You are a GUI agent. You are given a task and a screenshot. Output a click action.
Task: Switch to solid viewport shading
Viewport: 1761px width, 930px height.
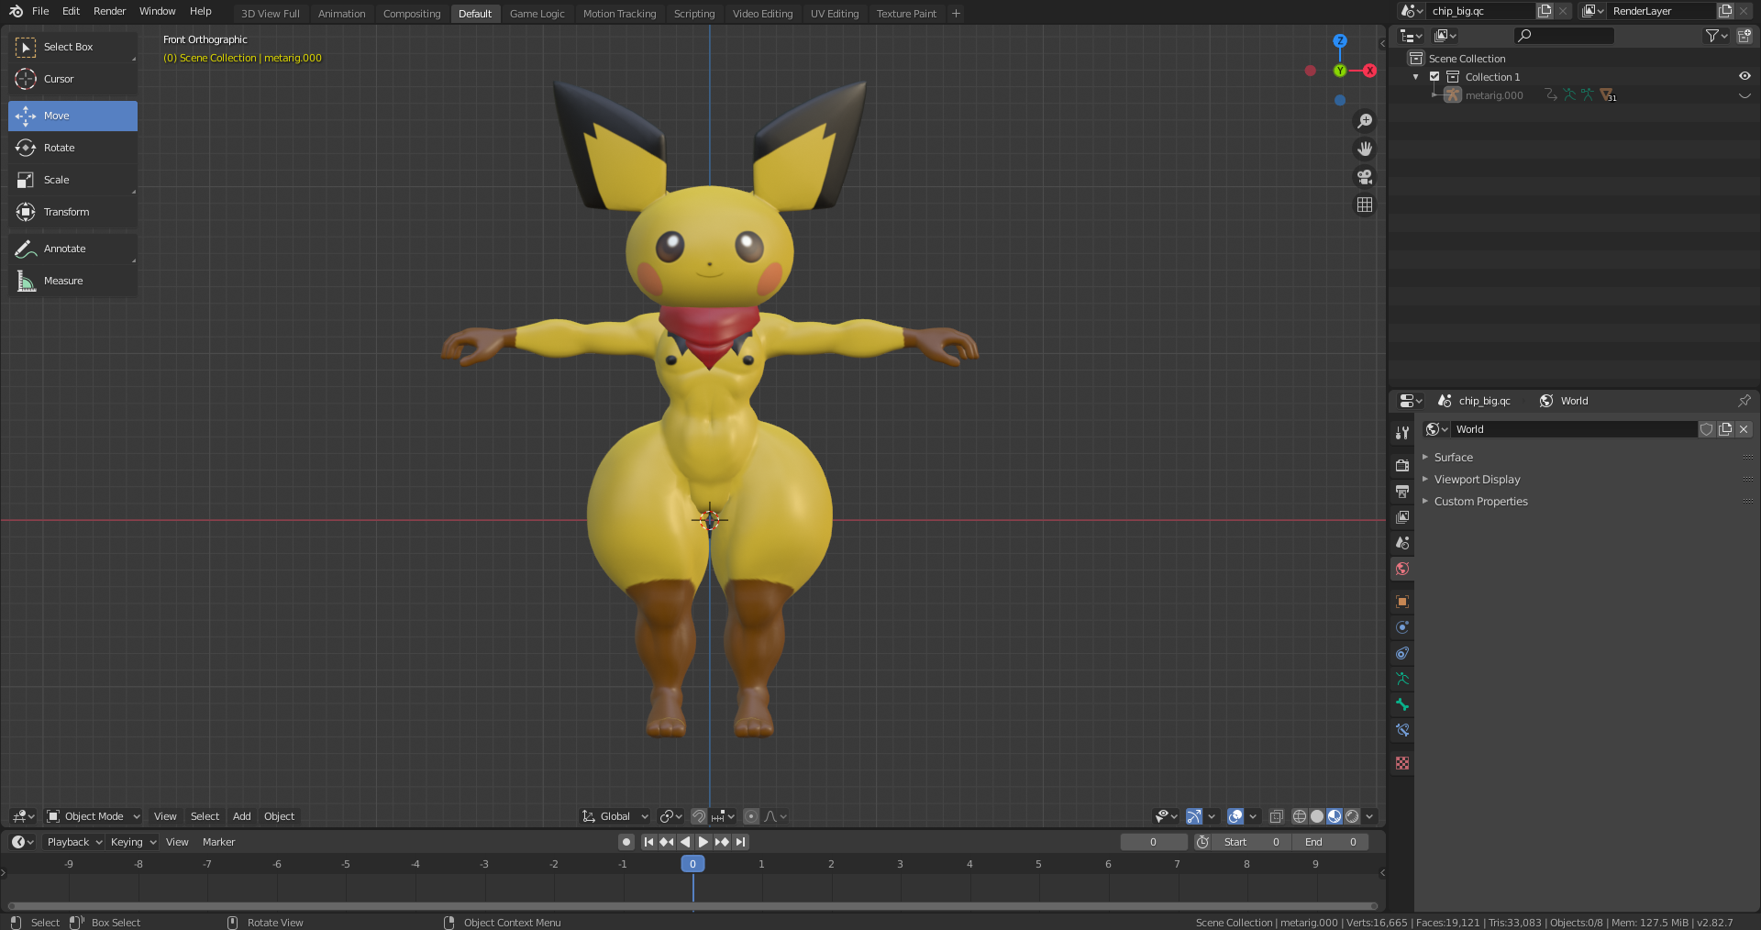coord(1317,816)
